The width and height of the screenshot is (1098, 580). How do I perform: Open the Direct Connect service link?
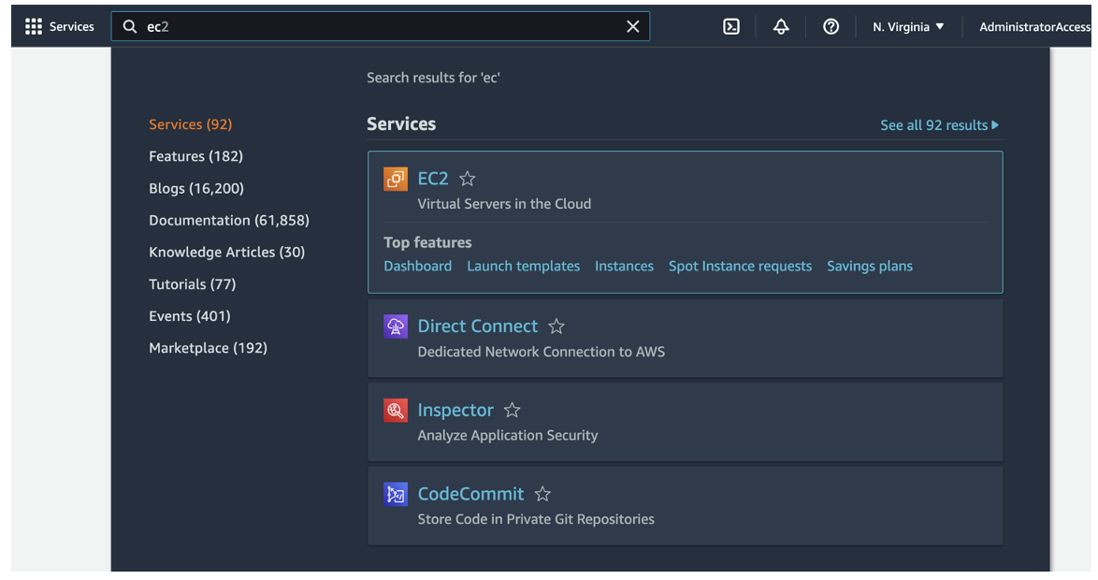point(478,326)
